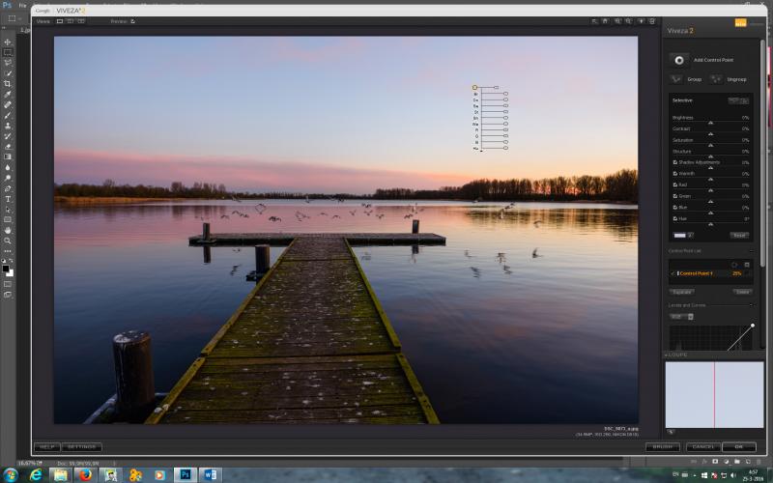Select the Type tool in Photoshop toolbar
Screen dimensions: 773x483
coord(8,199)
